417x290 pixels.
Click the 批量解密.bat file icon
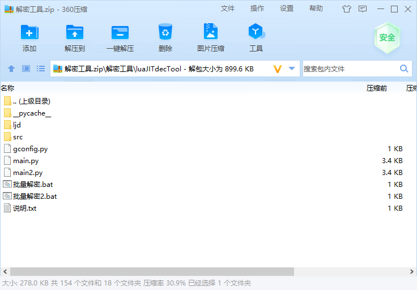tap(7, 184)
